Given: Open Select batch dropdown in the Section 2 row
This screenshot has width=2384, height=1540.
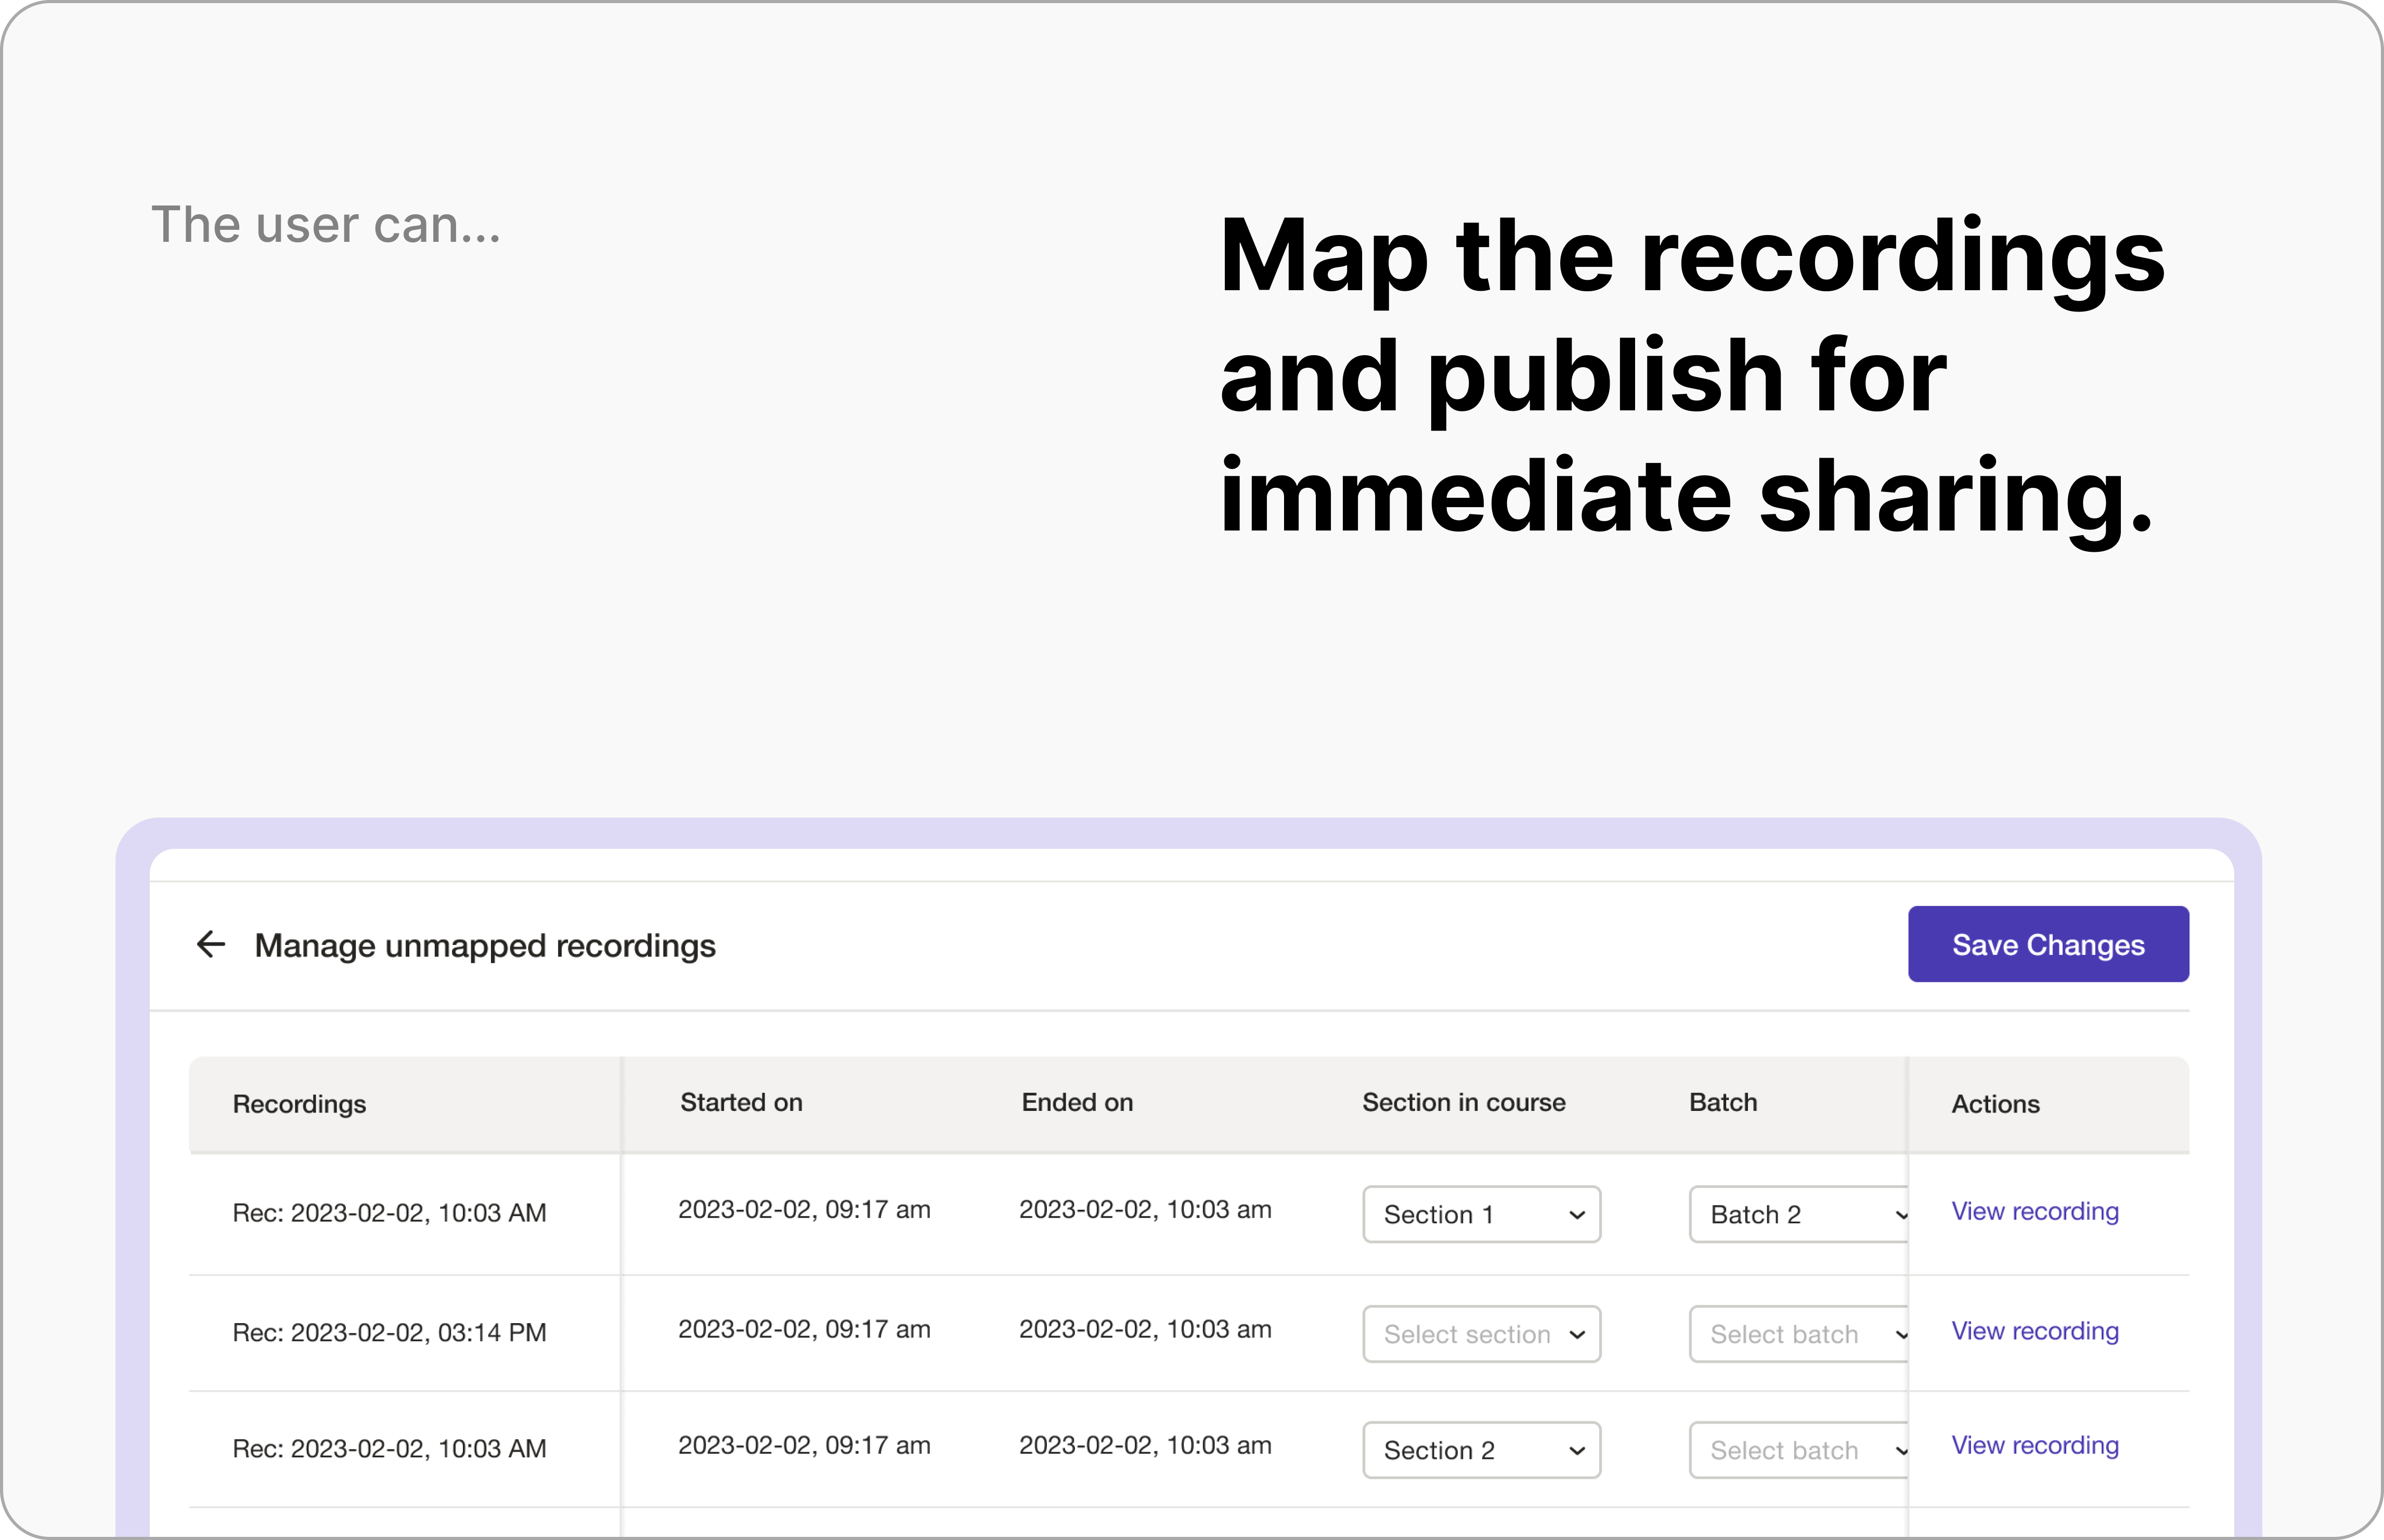Looking at the screenshot, I should coord(1799,1450).
